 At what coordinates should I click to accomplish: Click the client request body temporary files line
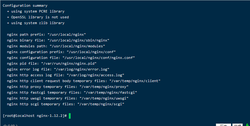coord(83,81)
